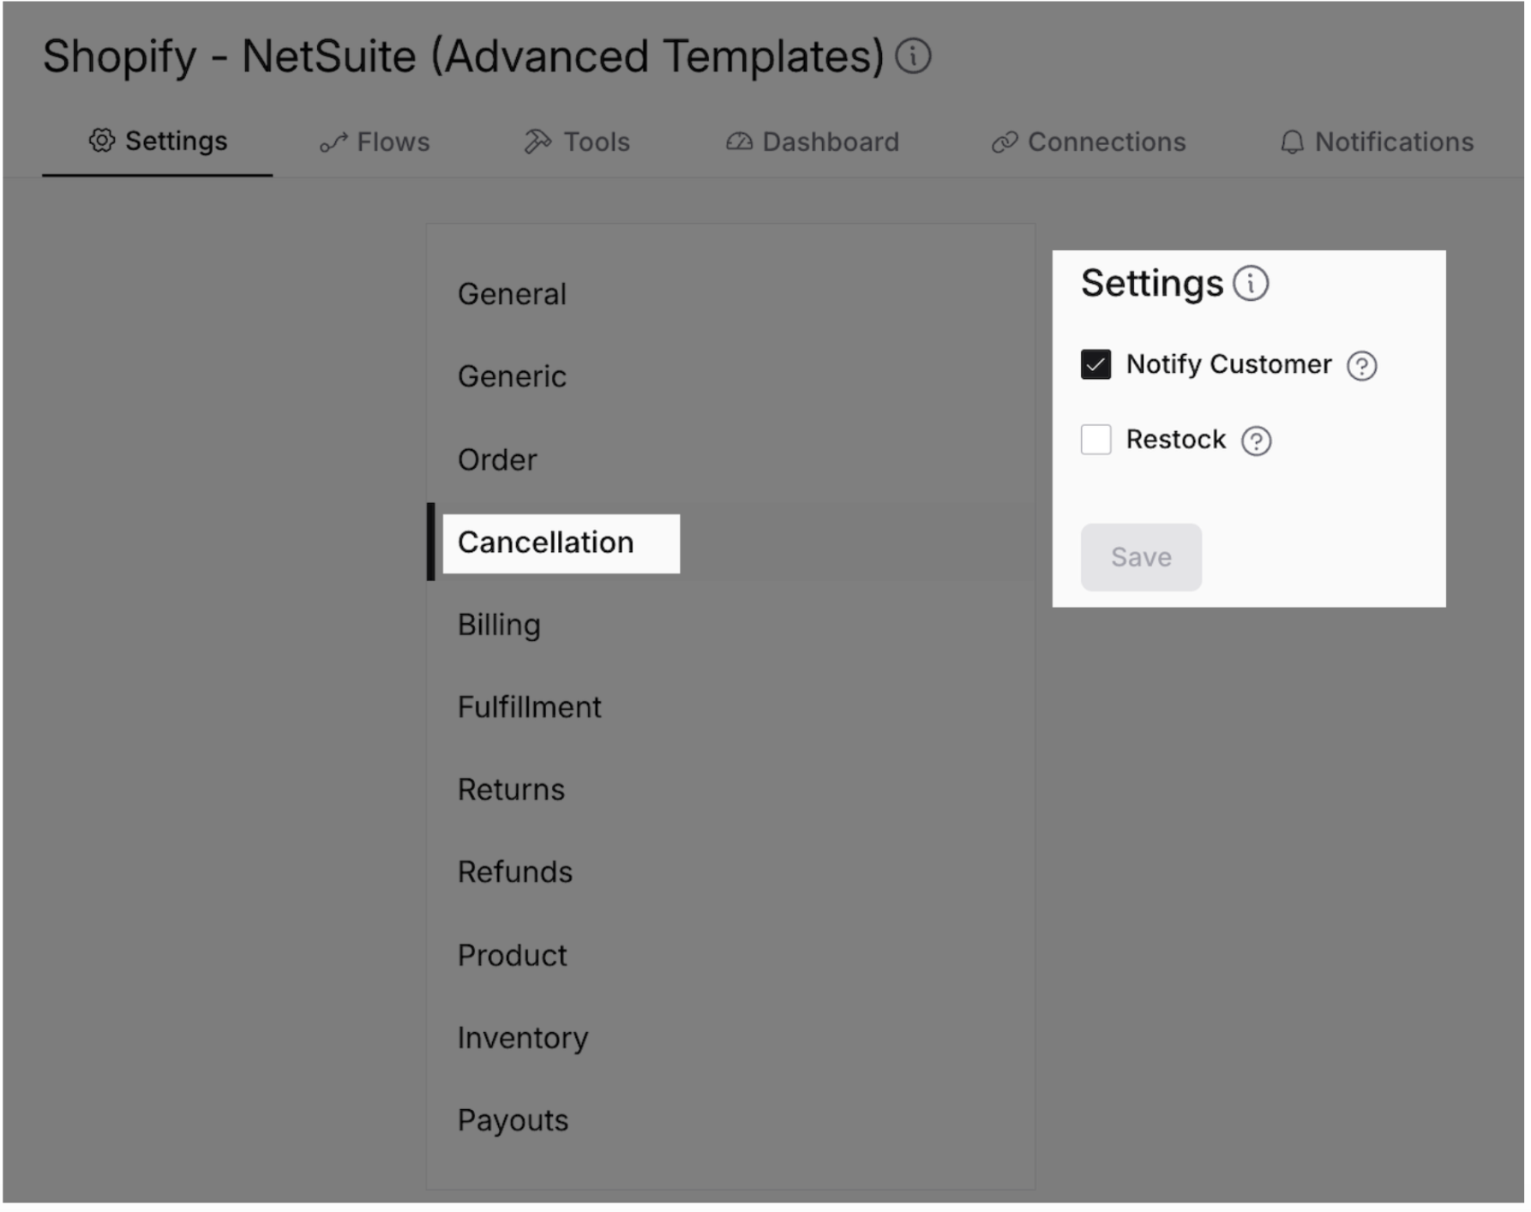Open the Billing settings section
The height and width of the screenshot is (1212, 1531).
click(731, 626)
